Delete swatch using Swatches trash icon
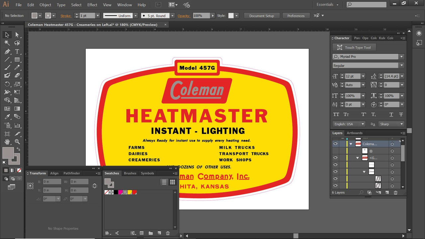This screenshot has width=425, height=239. 168,233
